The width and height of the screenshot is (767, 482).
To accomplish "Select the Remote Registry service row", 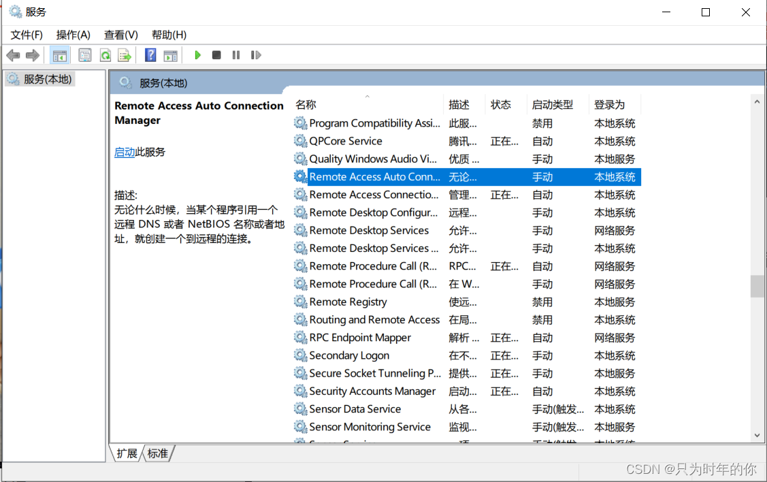I will [467, 302].
